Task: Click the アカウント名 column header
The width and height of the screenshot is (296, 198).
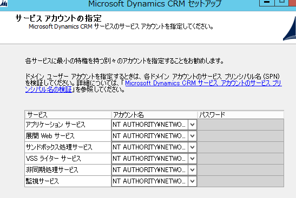Action: (x=154, y=115)
